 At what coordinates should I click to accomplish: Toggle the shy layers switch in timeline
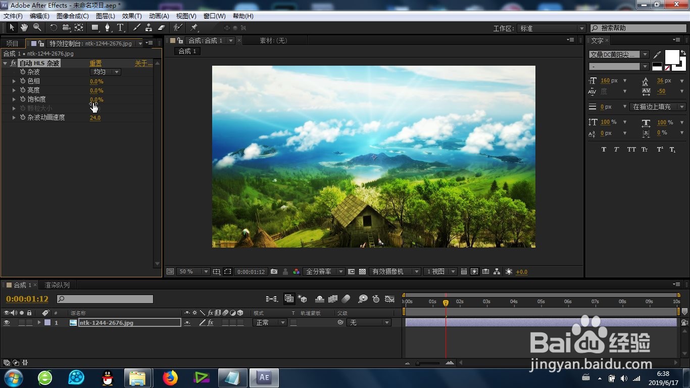[319, 299]
